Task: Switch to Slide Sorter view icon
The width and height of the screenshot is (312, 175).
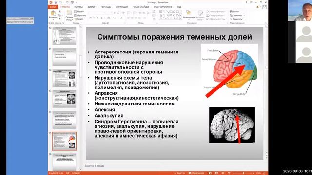Action: pos(216,173)
